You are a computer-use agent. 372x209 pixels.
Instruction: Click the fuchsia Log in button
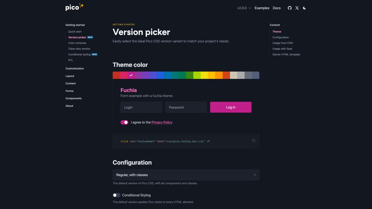tap(231, 107)
